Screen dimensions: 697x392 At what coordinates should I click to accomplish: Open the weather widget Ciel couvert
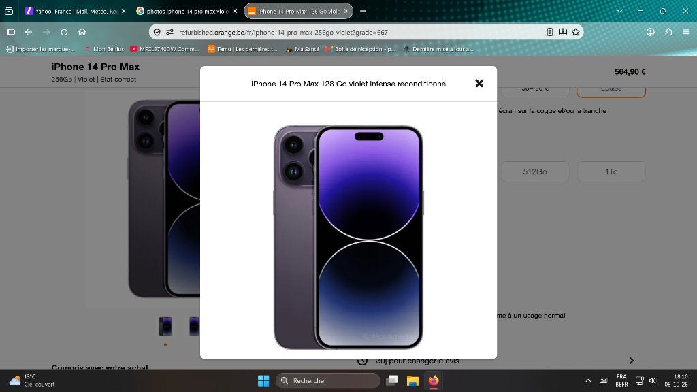pos(32,381)
